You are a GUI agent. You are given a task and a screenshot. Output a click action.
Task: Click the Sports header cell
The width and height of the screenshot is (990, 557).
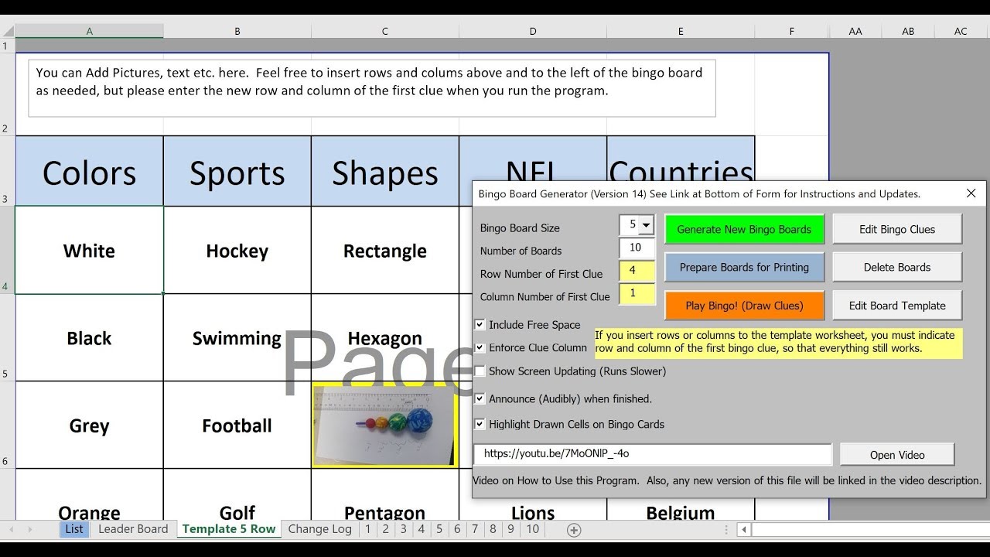click(x=237, y=171)
